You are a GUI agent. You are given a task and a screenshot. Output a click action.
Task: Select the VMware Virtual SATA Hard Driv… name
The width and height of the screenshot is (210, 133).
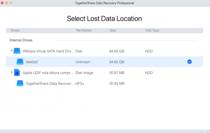pos(48,51)
